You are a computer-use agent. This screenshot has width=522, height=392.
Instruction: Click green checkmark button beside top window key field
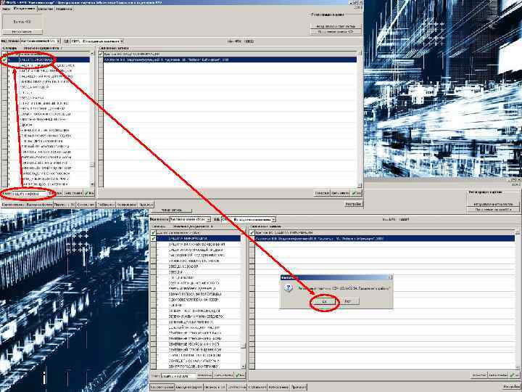point(89,193)
